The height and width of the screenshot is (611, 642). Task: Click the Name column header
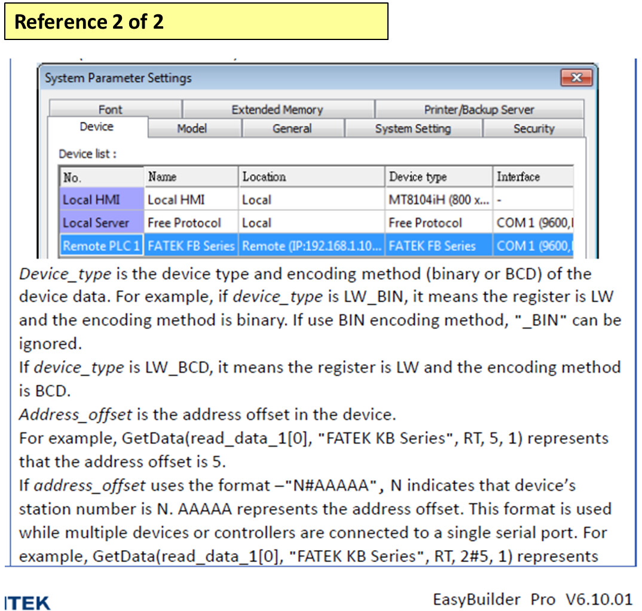pyautogui.click(x=191, y=177)
